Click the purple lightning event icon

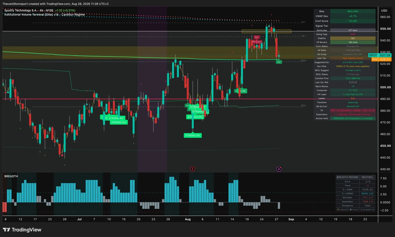279,169
